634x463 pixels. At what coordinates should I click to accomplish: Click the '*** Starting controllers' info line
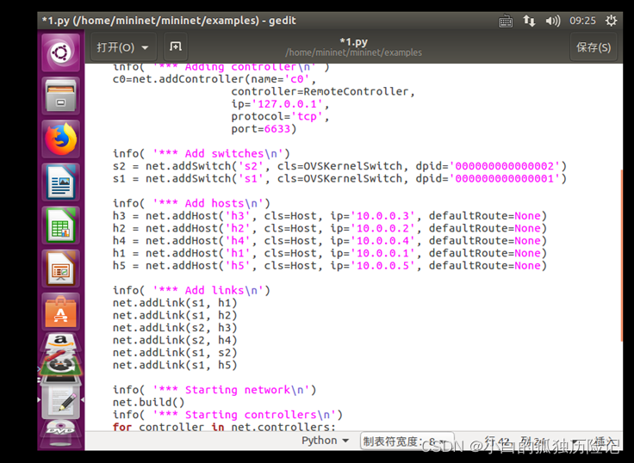coord(227,416)
